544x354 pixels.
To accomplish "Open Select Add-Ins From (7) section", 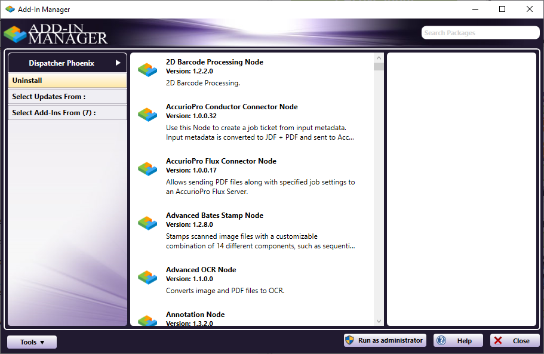I will coord(67,113).
